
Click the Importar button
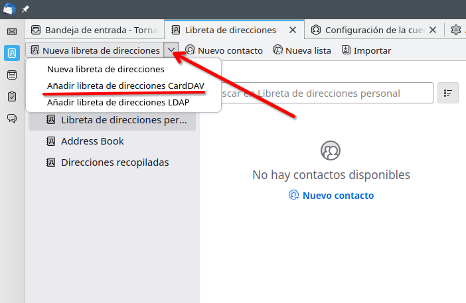(366, 50)
